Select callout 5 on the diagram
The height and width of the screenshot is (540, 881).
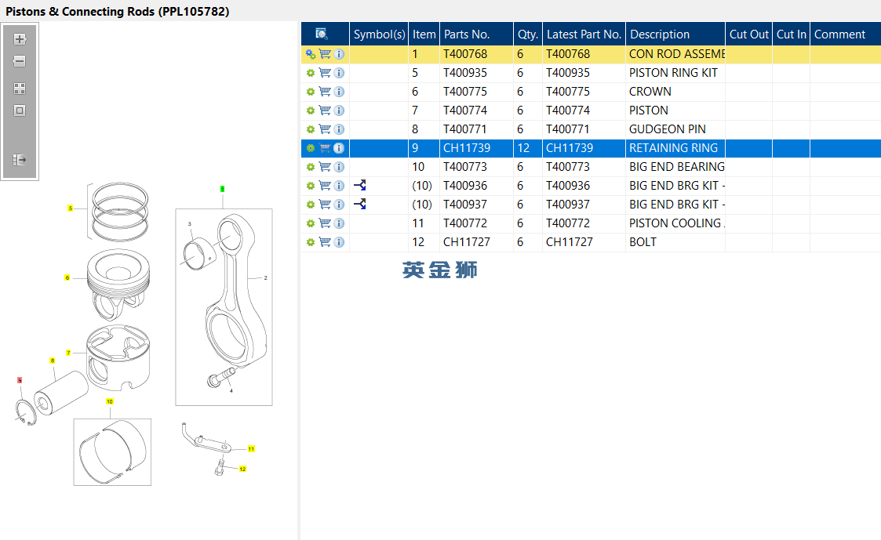coord(71,208)
